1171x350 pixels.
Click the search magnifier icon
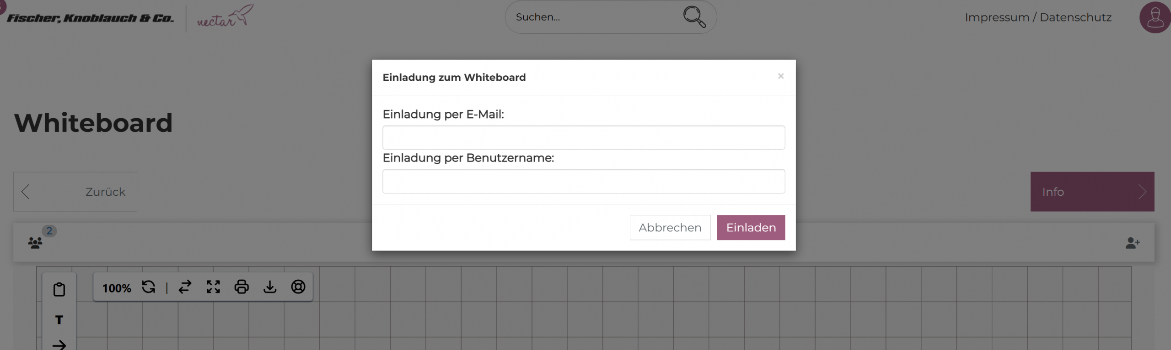click(694, 17)
